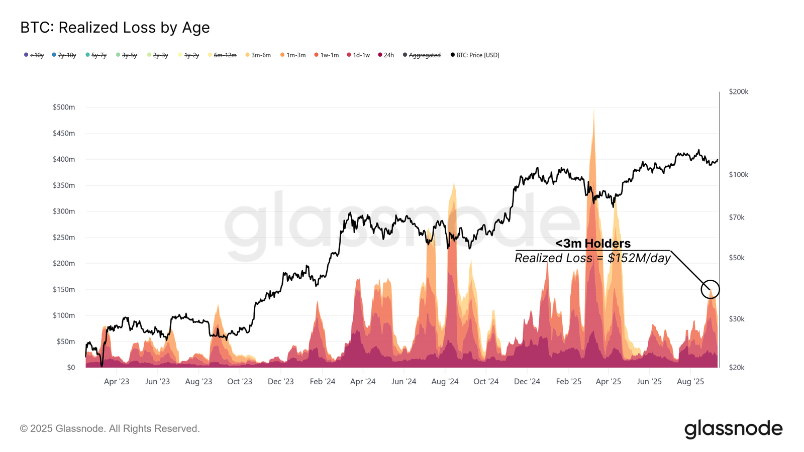Image resolution: width=804 pixels, height=452 pixels.
Task: Click the 1w-1m legend color dot
Action: click(317, 55)
